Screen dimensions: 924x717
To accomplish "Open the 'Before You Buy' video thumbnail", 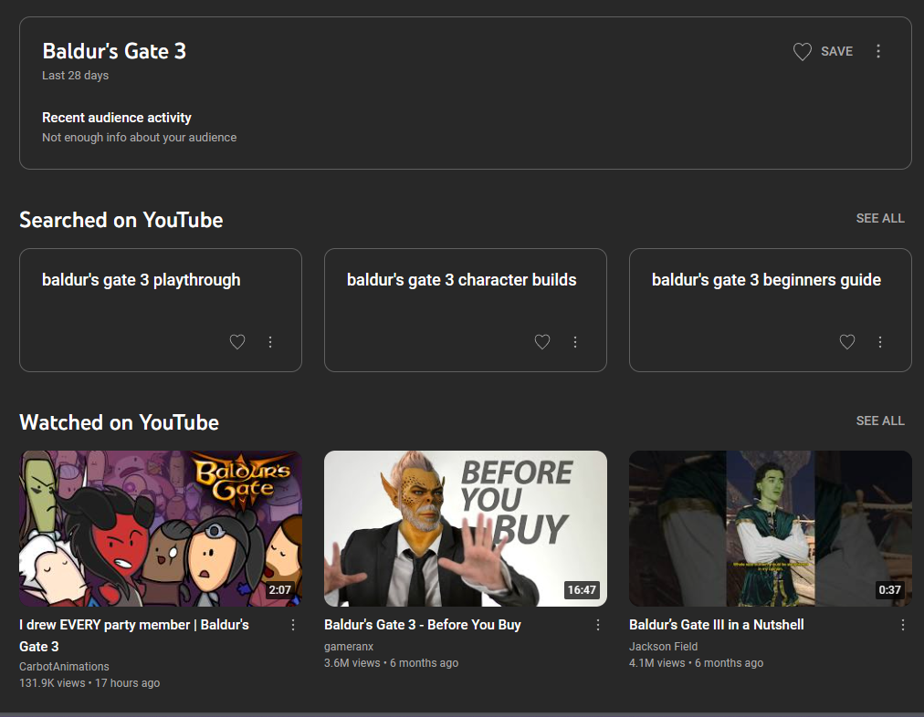I will 465,528.
